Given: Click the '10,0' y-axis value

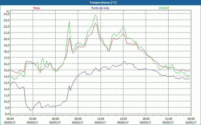Looking at the screenshot, I should 7,101.
